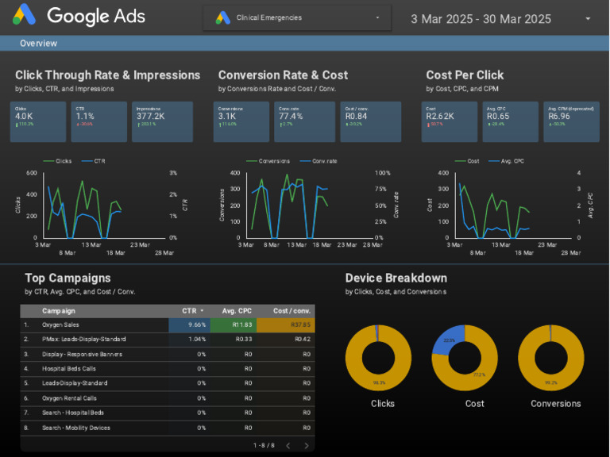Viewport: 610px width, 457px height.
Task: Select the Display - Responsive Banners row
Action: tap(168, 354)
